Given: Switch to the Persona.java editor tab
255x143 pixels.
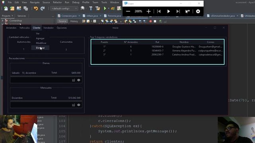Looking at the screenshot, I should 114,16.
